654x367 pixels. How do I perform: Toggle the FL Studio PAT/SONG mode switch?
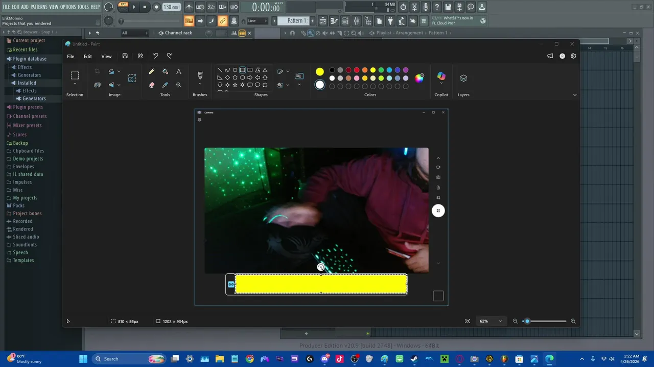[123, 7]
